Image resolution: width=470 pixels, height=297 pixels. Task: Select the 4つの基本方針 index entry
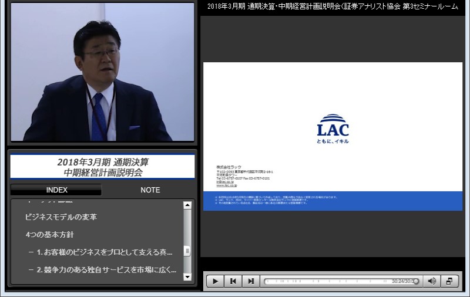50,235
